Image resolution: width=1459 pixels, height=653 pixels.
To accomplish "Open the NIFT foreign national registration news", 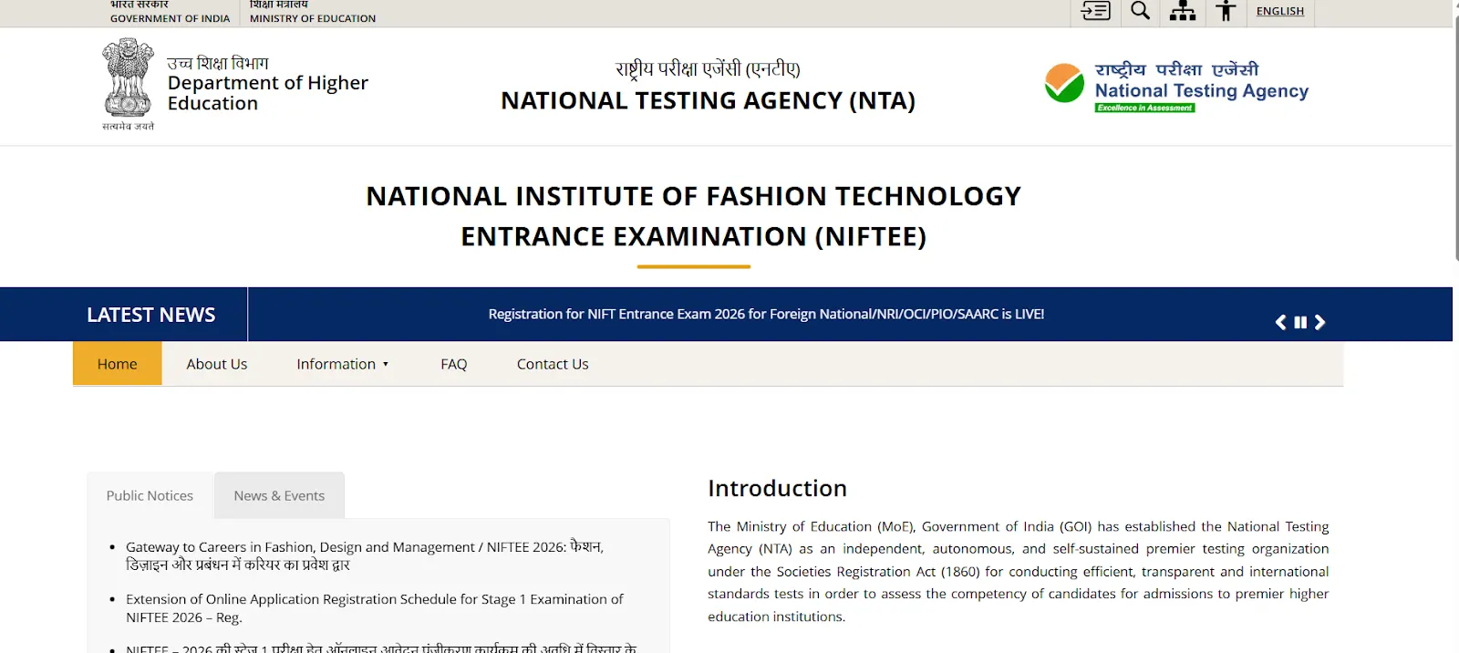I will point(766,314).
